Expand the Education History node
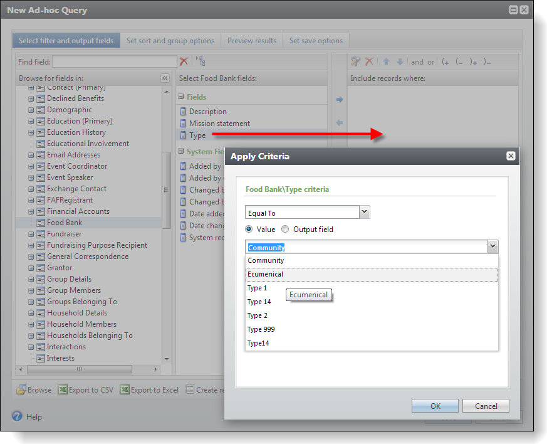Image resolution: width=547 pixels, height=444 pixels. click(x=31, y=133)
